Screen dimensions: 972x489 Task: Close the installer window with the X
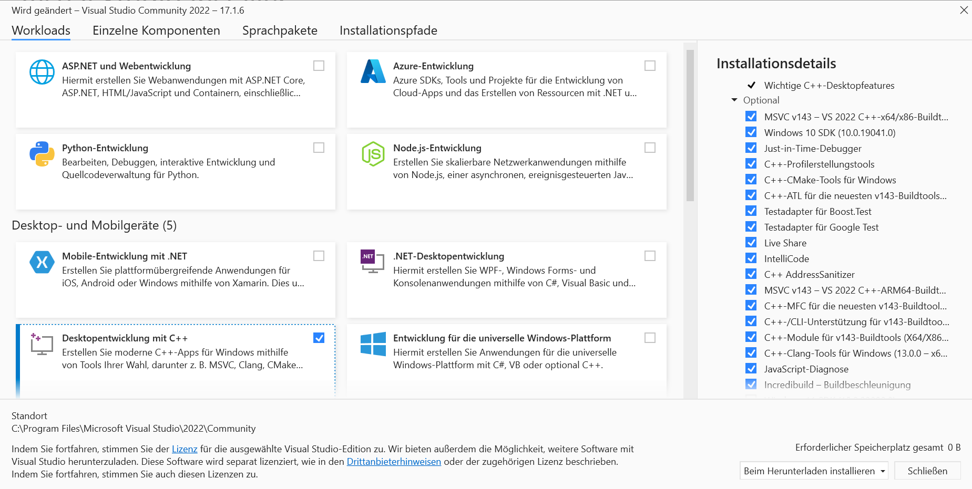[964, 10]
